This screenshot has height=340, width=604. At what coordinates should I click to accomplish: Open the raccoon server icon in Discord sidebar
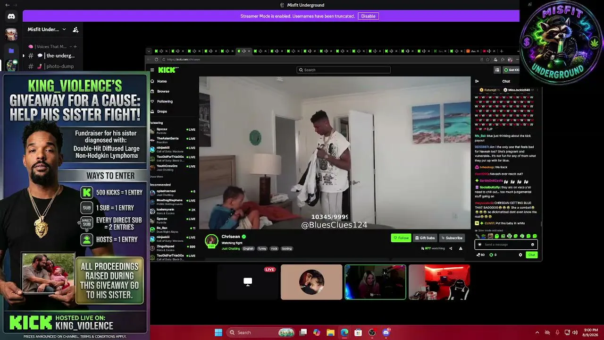[x=11, y=66]
